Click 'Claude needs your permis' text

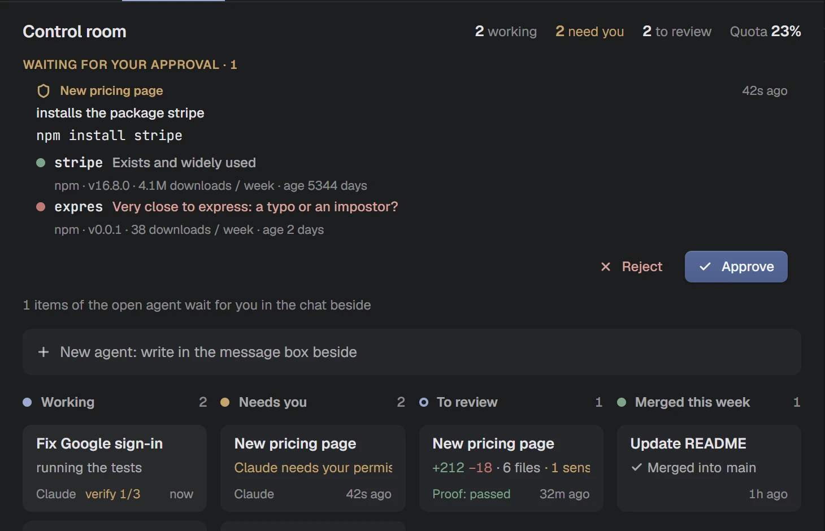point(313,468)
